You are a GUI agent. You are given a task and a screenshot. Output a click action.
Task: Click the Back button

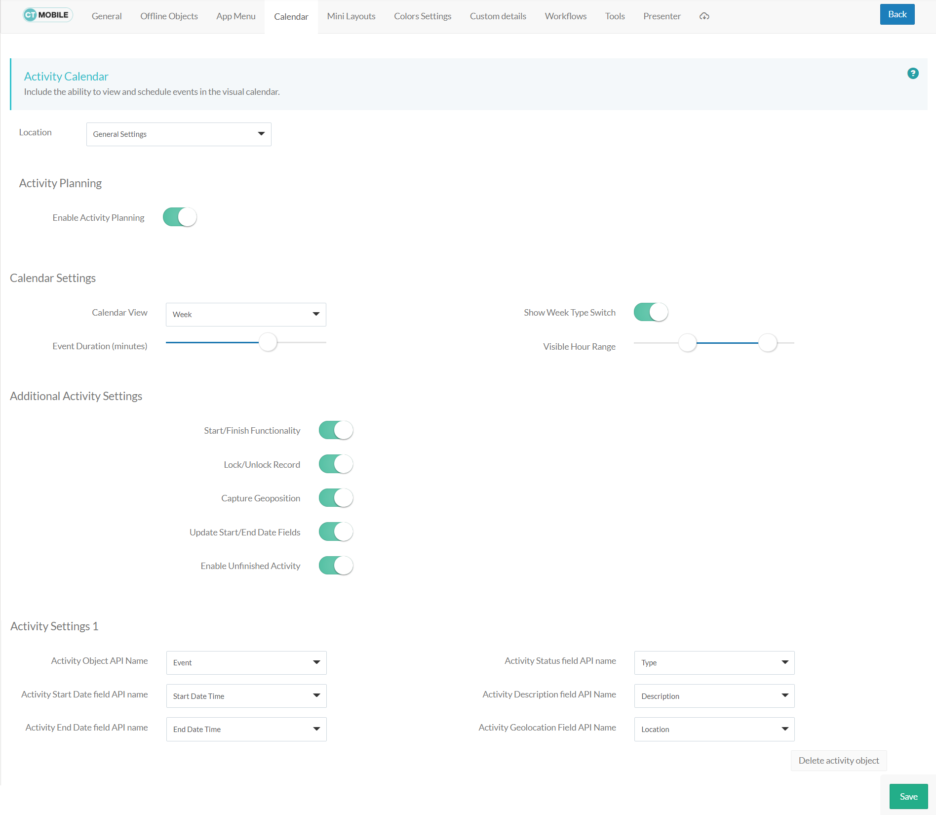coord(897,14)
